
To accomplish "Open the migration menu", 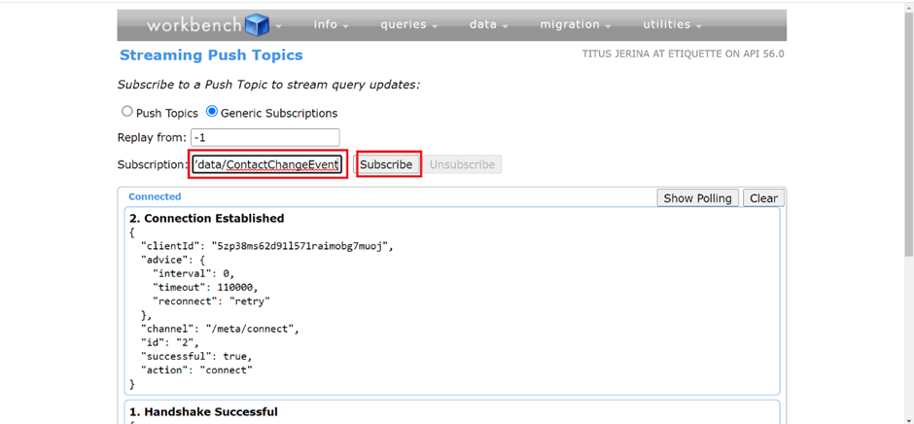I will (x=576, y=24).
